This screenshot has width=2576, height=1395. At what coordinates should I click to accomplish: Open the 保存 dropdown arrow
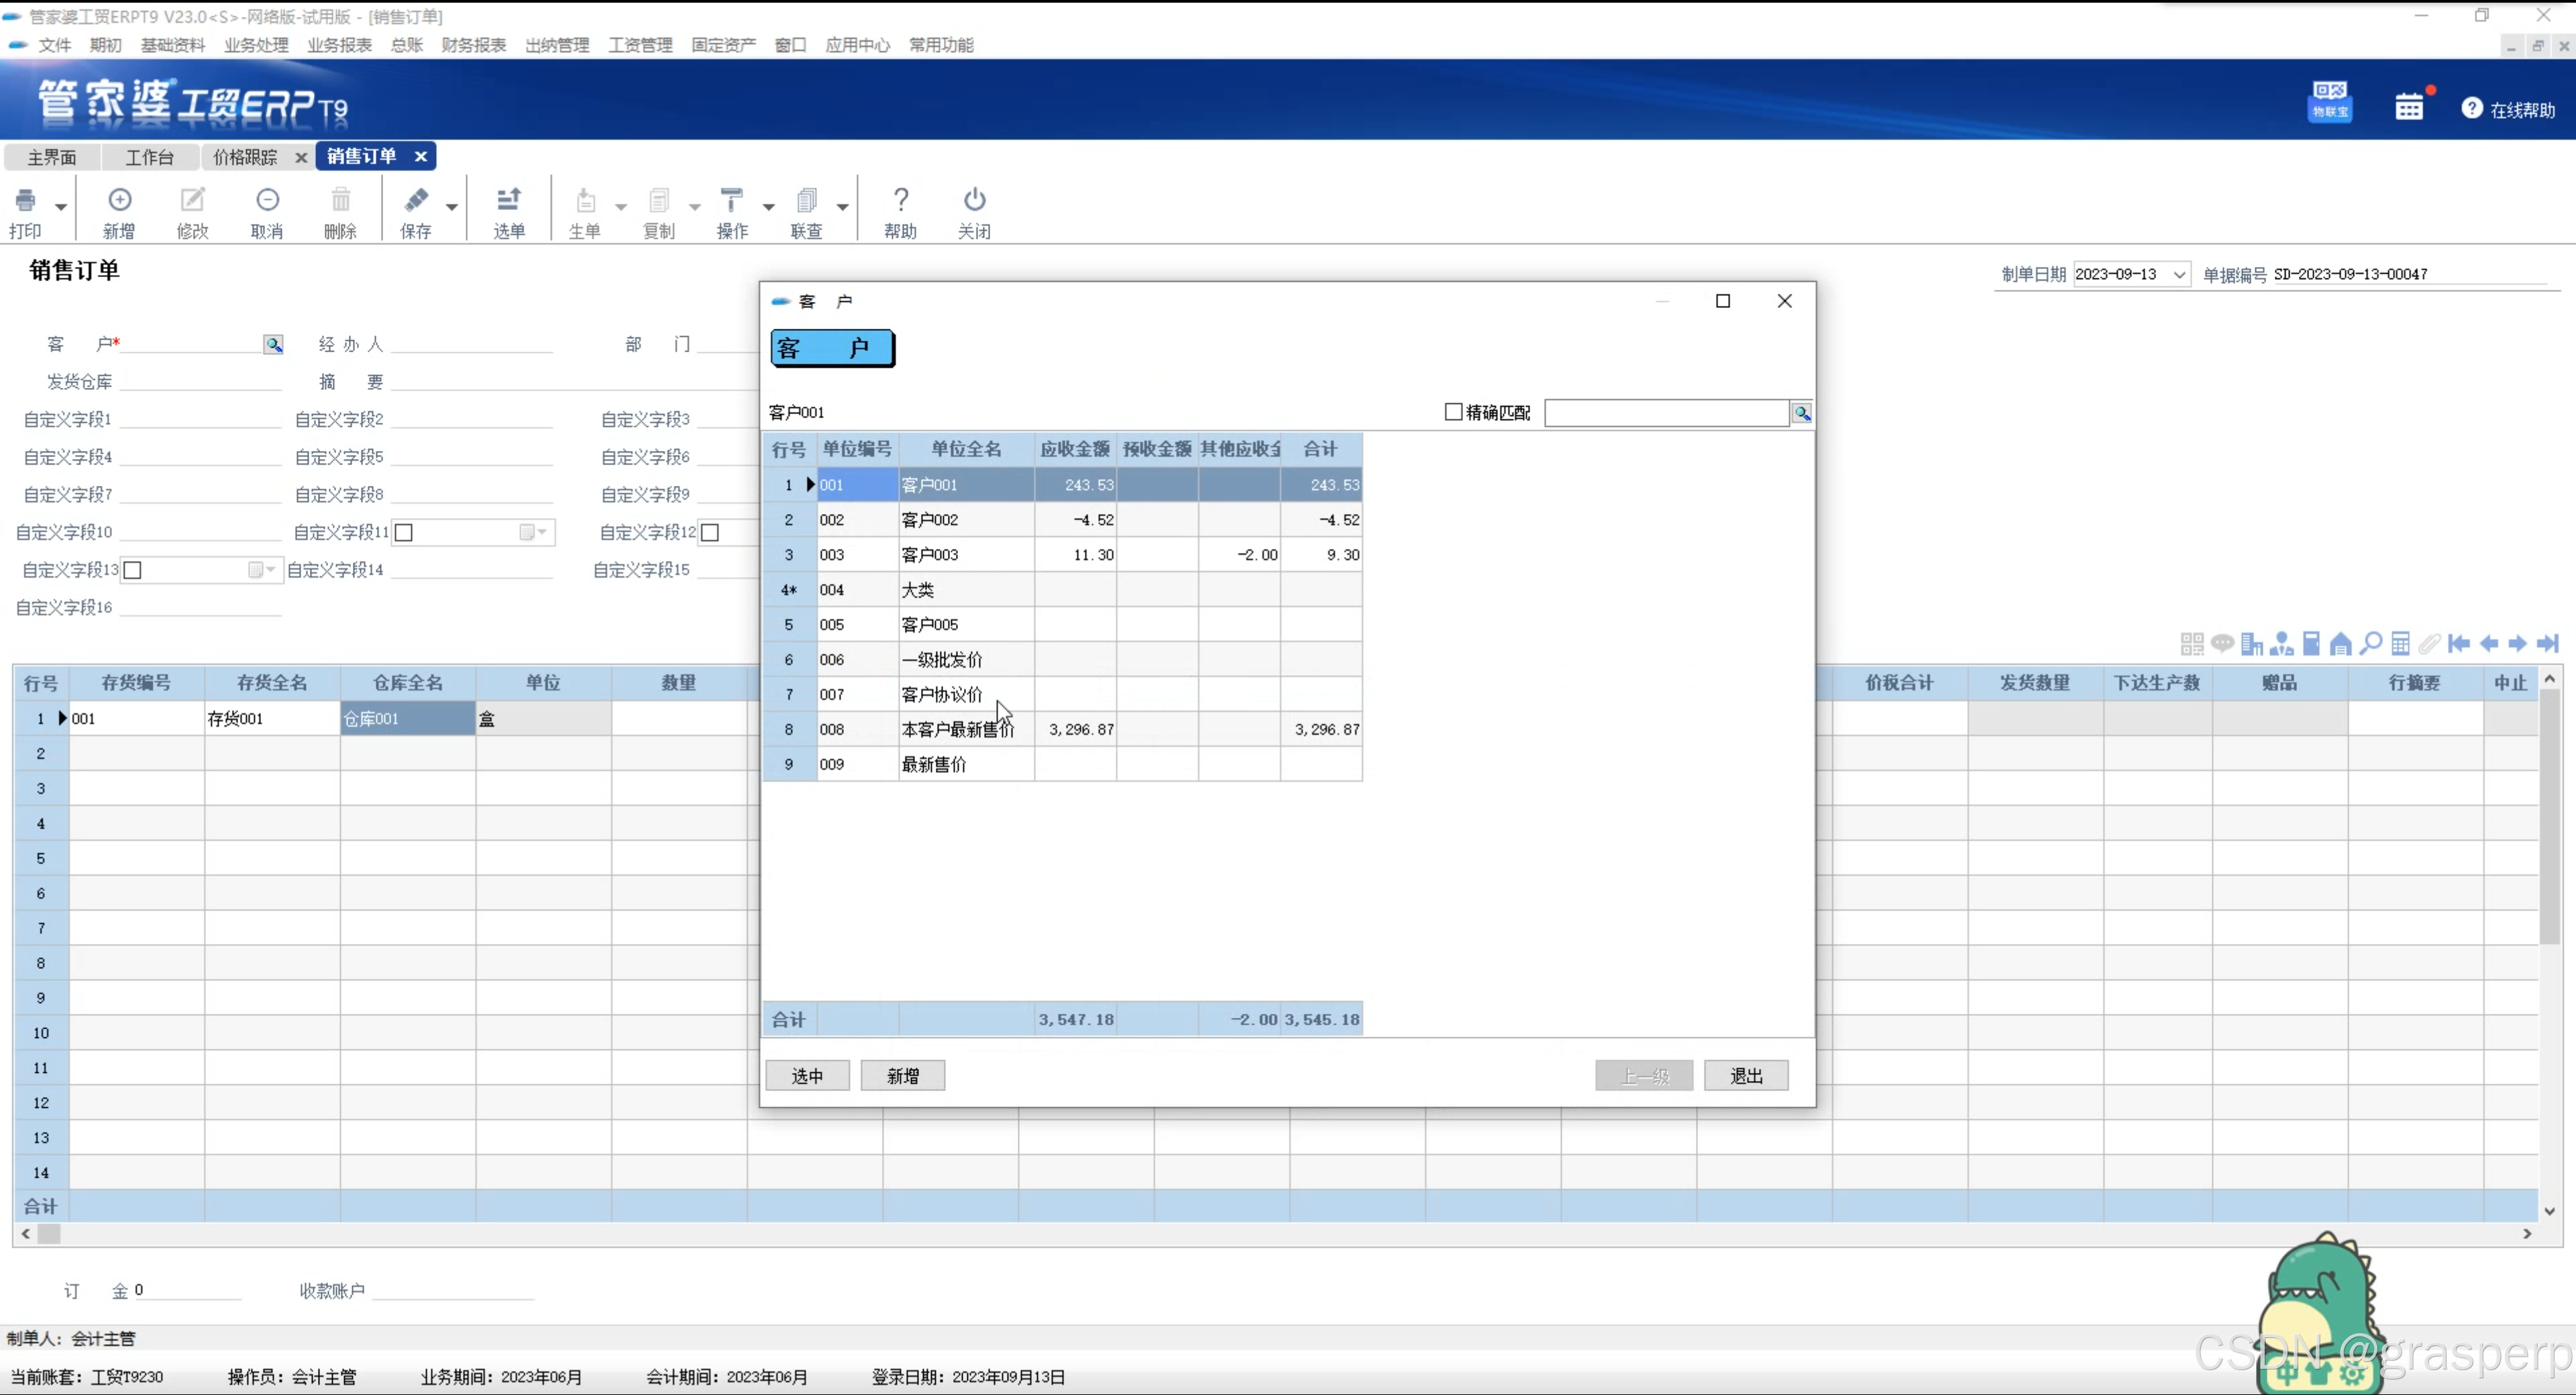tap(452, 207)
